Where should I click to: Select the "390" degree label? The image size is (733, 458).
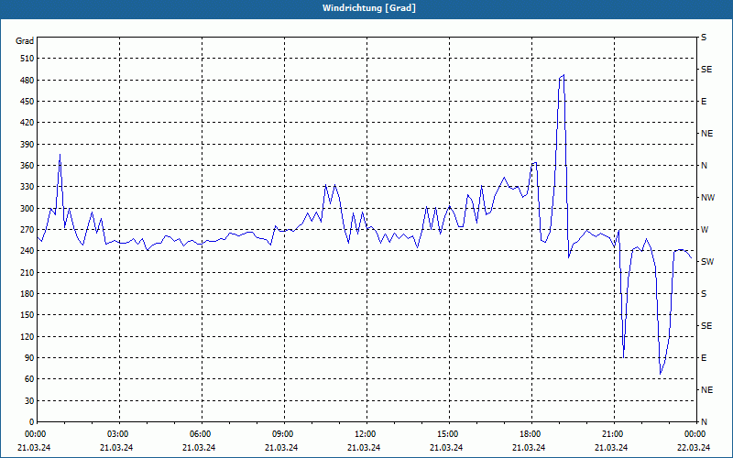pos(27,144)
